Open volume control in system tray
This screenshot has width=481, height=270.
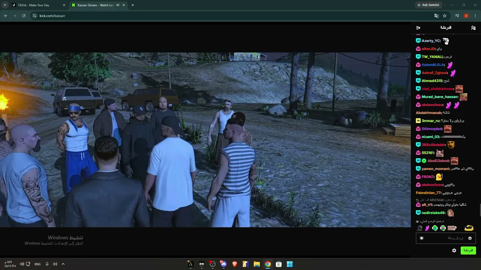[55, 264]
